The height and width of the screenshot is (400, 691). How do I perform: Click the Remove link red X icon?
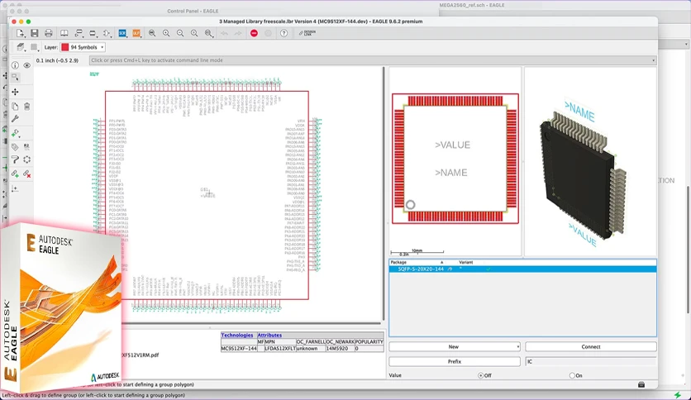[27, 174]
